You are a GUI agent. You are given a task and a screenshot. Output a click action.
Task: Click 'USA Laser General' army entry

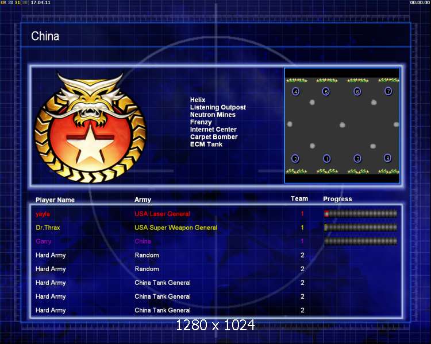[x=162, y=214]
